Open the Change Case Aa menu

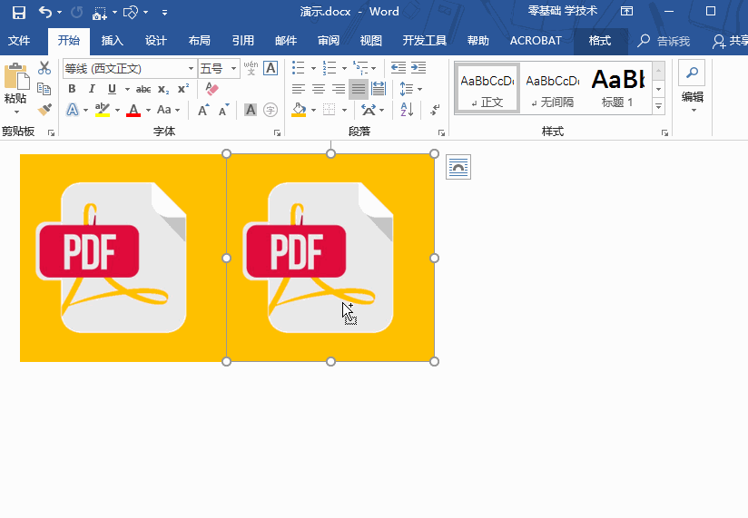pyautogui.click(x=168, y=110)
